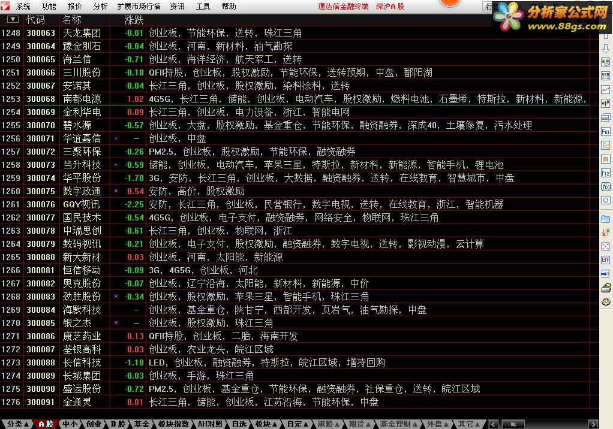Click the flower-shaped settings icon in sidebar
Viewport: 613px width, 429px height.
point(605,302)
